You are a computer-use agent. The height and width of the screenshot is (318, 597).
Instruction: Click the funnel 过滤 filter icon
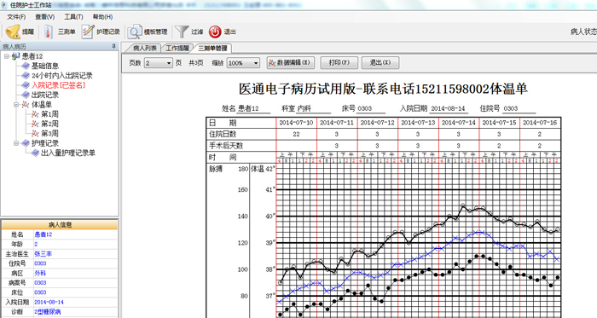(182, 32)
